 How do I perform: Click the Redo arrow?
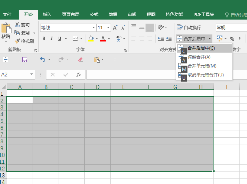pos(61,60)
